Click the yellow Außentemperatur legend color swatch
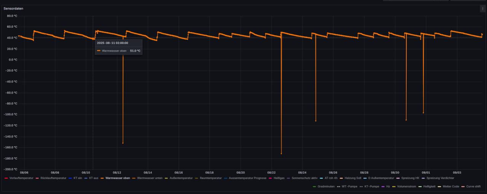 [x=166, y=178]
